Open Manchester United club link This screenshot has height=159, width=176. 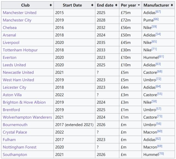pyautogui.click(x=20, y=13)
